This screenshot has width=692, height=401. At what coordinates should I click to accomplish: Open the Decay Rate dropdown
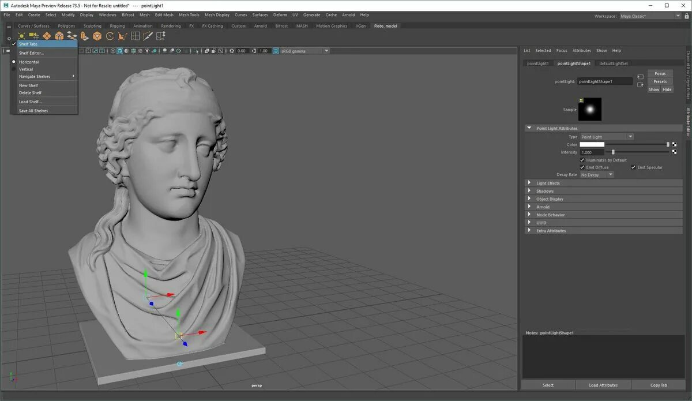[x=597, y=174]
